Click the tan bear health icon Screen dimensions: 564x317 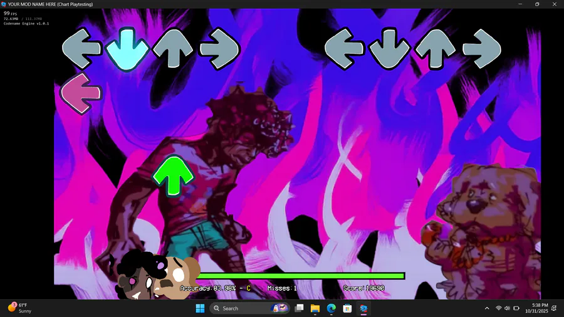177,278
